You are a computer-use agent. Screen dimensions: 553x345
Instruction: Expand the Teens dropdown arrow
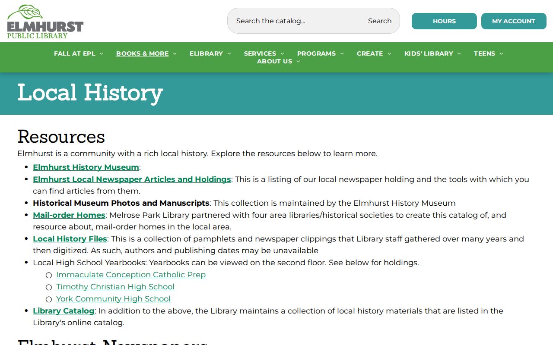coord(501,53)
